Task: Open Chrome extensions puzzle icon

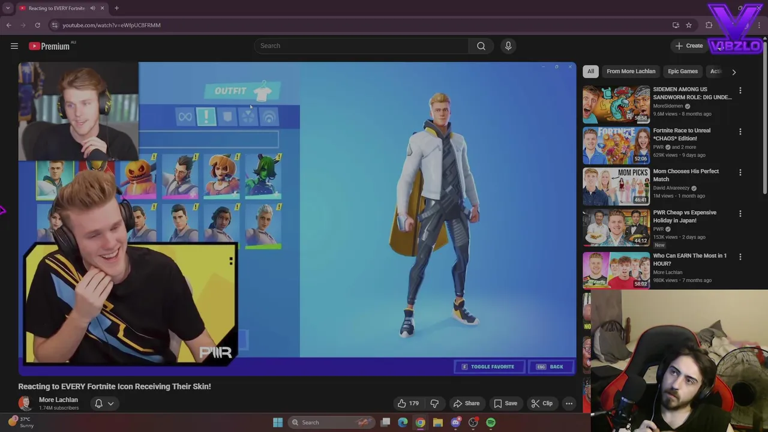Action: pos(709,25)
